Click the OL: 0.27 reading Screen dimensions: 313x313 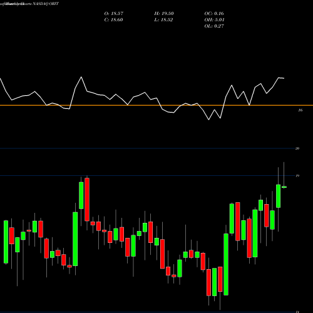pos(214,26)
